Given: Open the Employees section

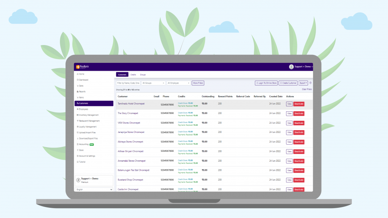Looking at the screenshot, I should (83, 109).
